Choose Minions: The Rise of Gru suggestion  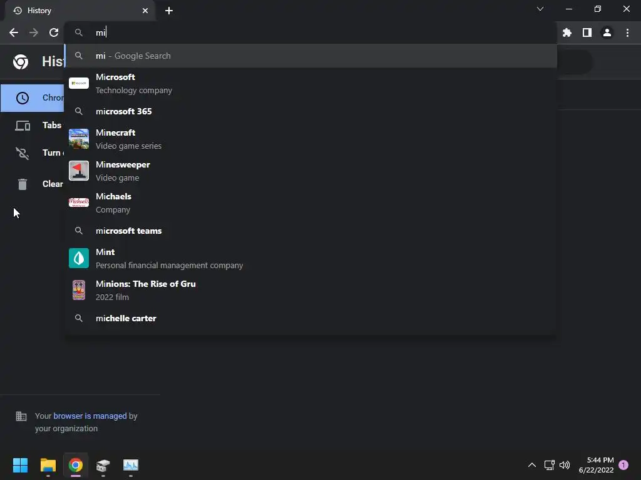tap(310, 290)
